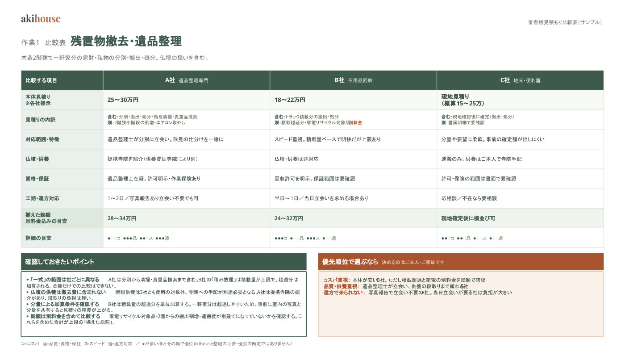The width and height of the screenshot is (625, 352).
Task: Select the header text 業者相見積もり比較表(サンプル)
Action: click(566, 22)
